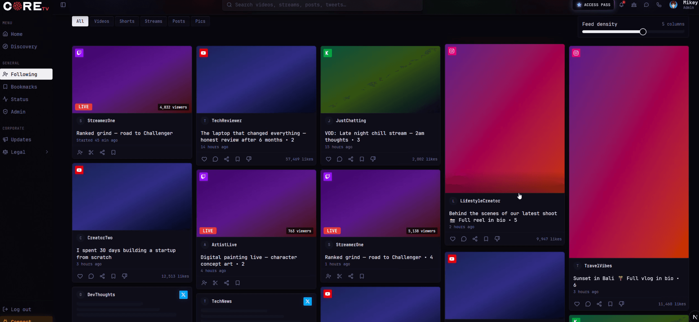This screenshot has height=322, width=699.
Task: Click the search videos input field
Action: click(322, 5)
